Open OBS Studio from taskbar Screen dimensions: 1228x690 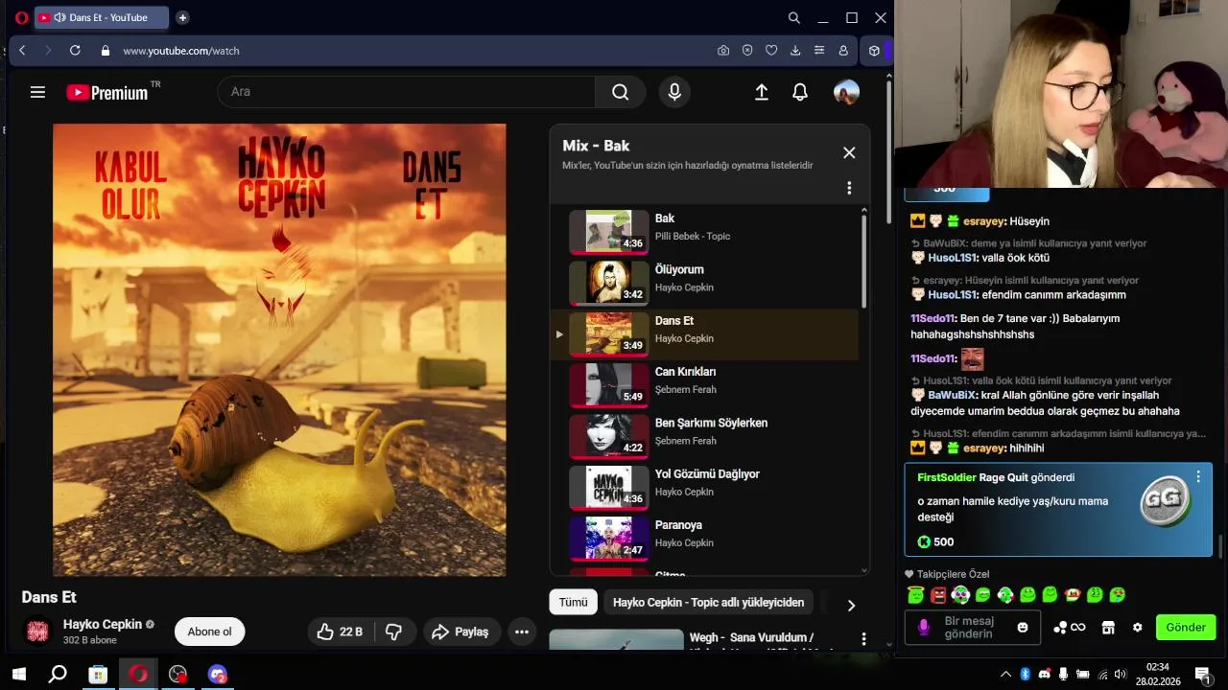[x=177, y=674]
